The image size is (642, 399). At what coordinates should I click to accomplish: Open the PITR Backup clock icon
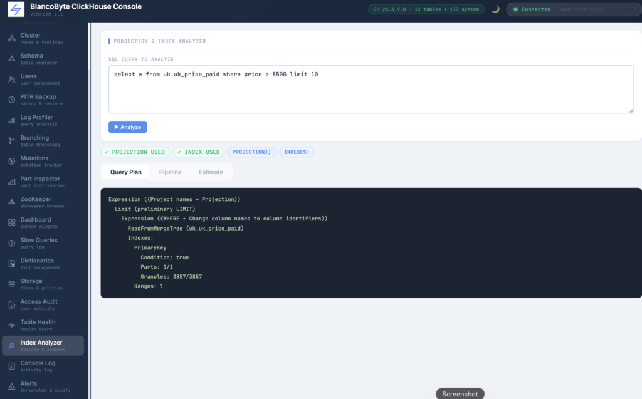11,100
